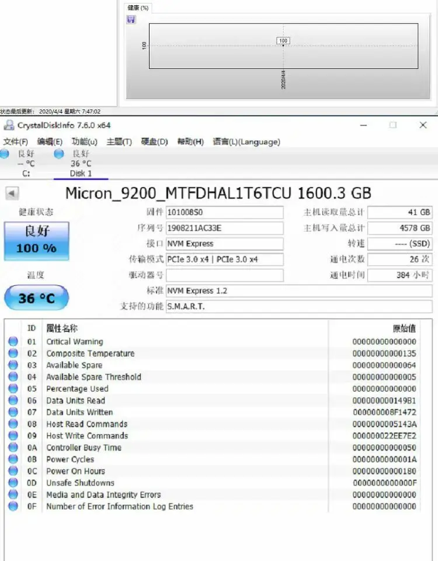Screen dimensions: 438x561
Task: Maximize the CrystalDiskInfo window
Action: (393, 125)
